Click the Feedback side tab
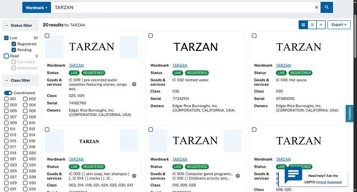This screenshot has width=357, height=192. tap(349, 114)
